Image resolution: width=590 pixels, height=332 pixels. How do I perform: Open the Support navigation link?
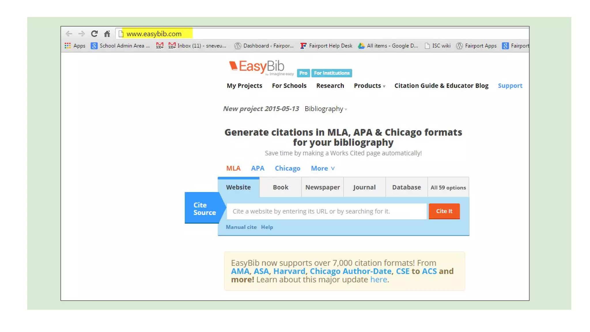click(510, 86)
